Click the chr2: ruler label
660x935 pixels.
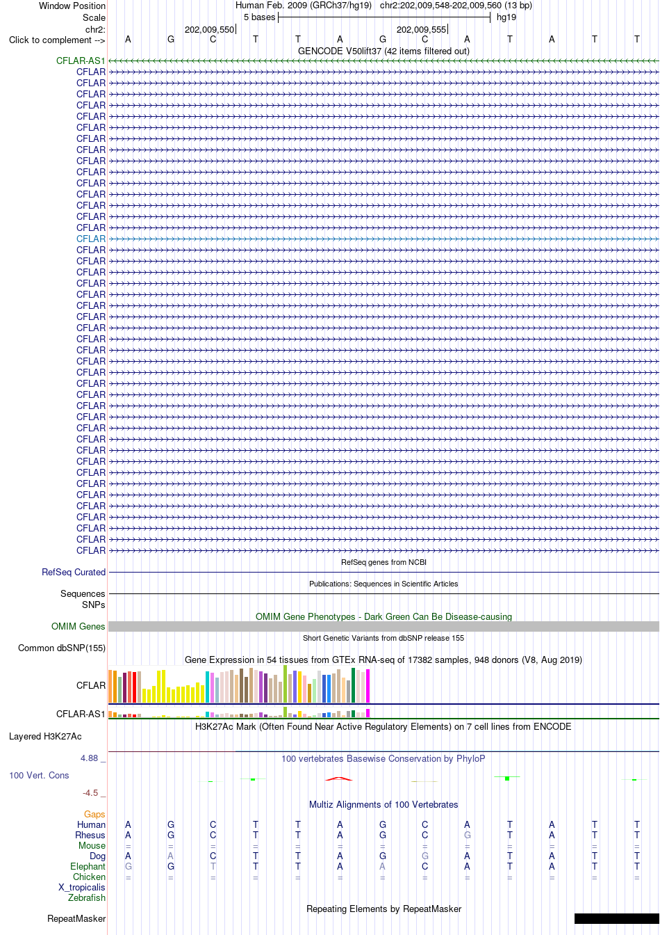tap(95, 29)
